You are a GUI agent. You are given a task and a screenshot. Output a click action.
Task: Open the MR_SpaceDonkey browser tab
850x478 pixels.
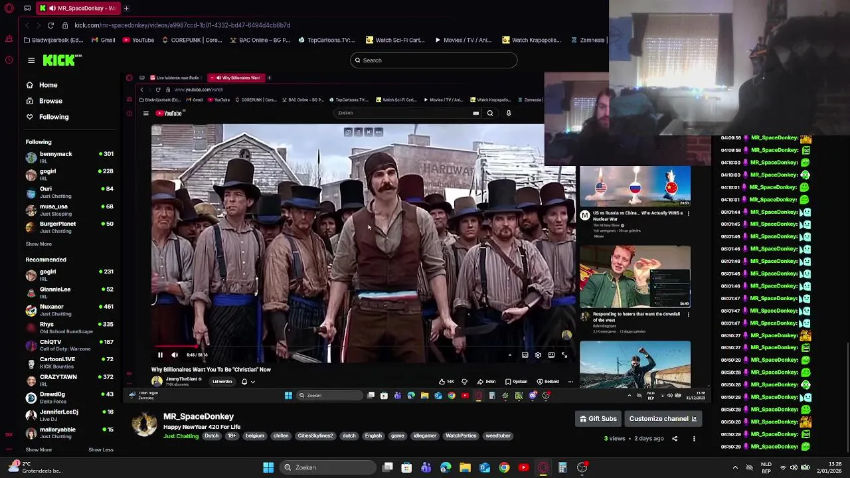[78, 8]
